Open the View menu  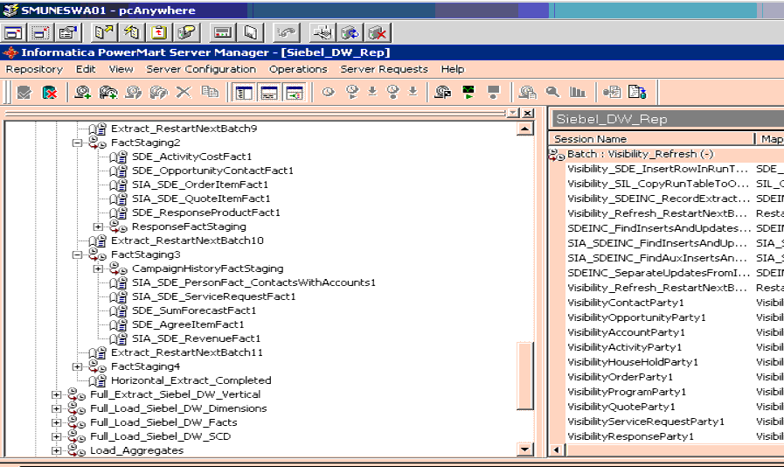tap(121, 69)
